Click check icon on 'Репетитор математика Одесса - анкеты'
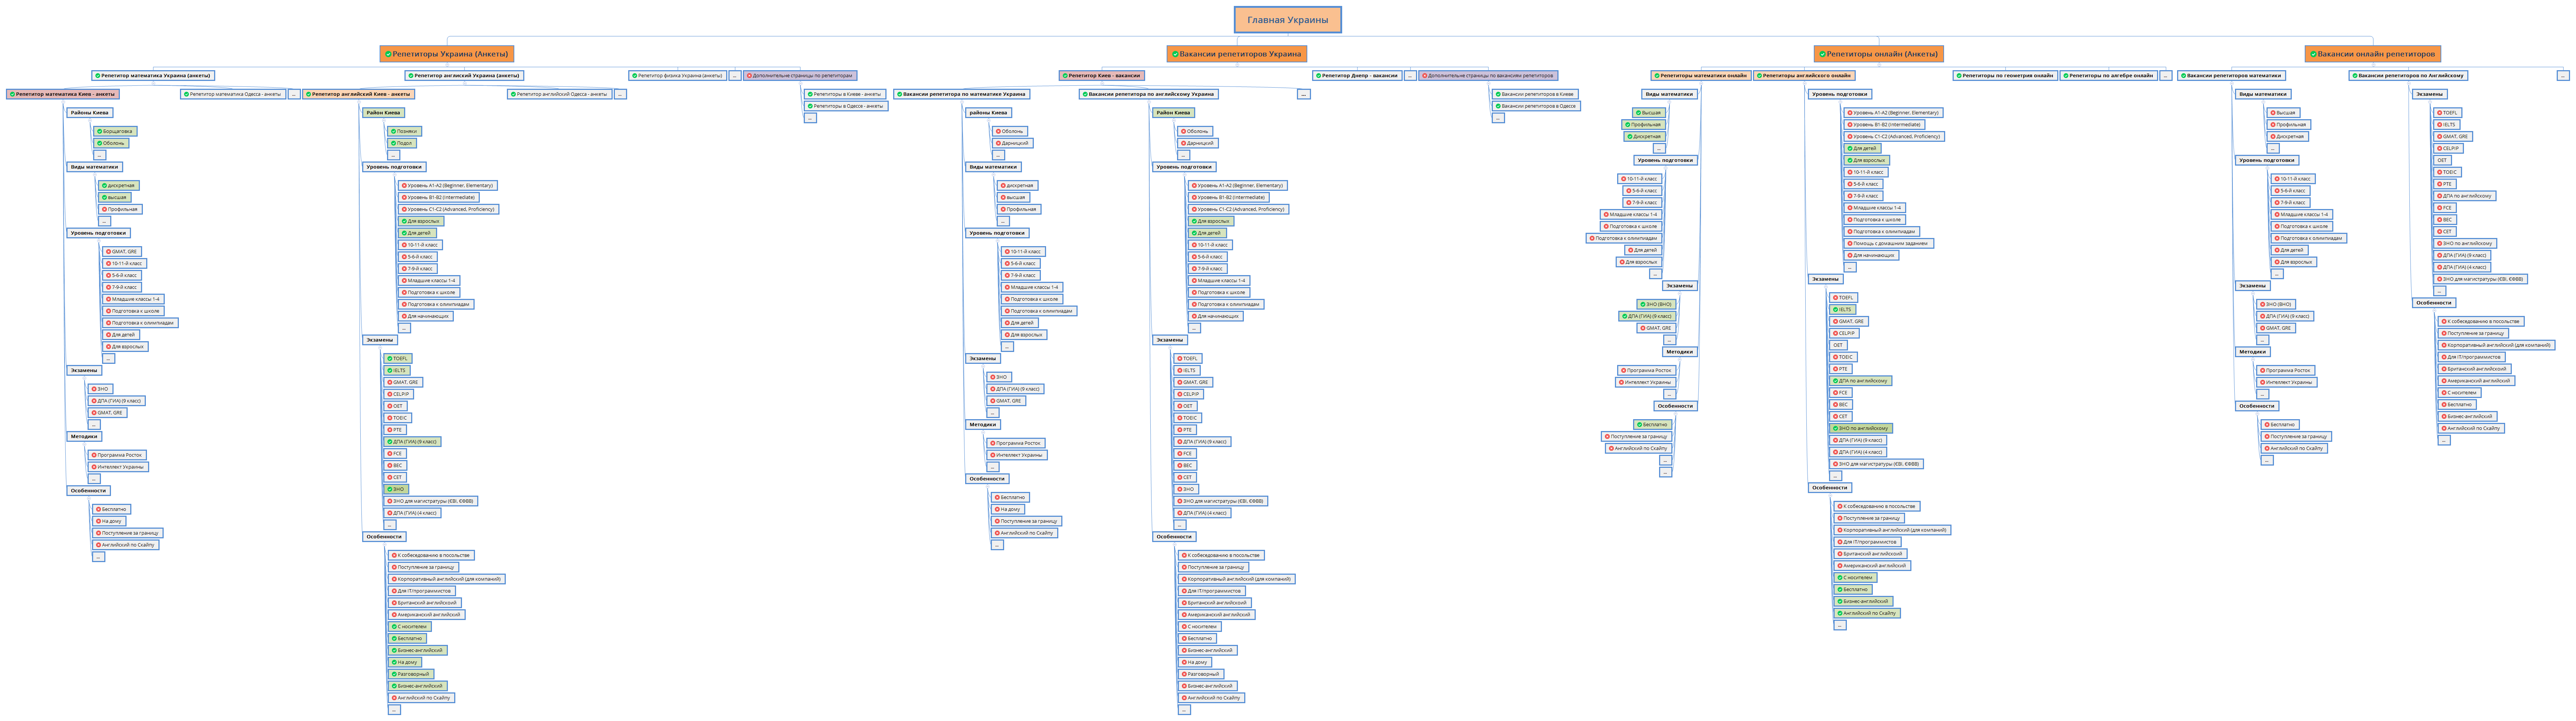 point(187,94)
